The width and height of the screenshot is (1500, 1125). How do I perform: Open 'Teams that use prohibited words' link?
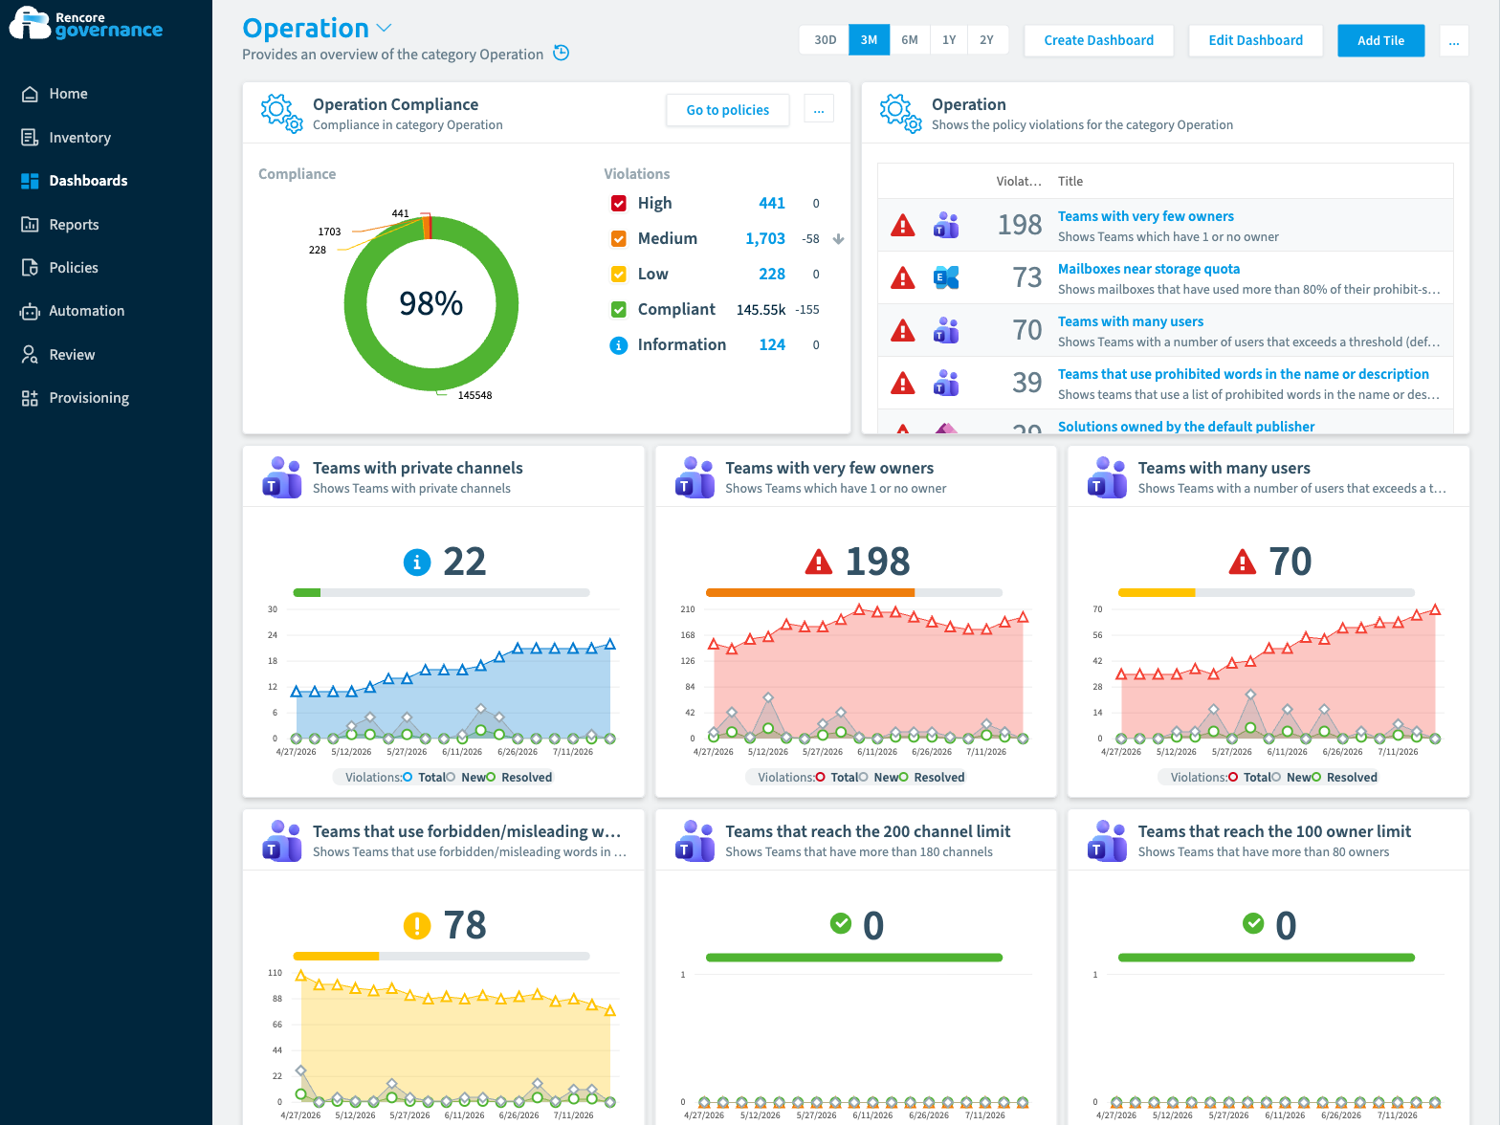point(1243,375)
